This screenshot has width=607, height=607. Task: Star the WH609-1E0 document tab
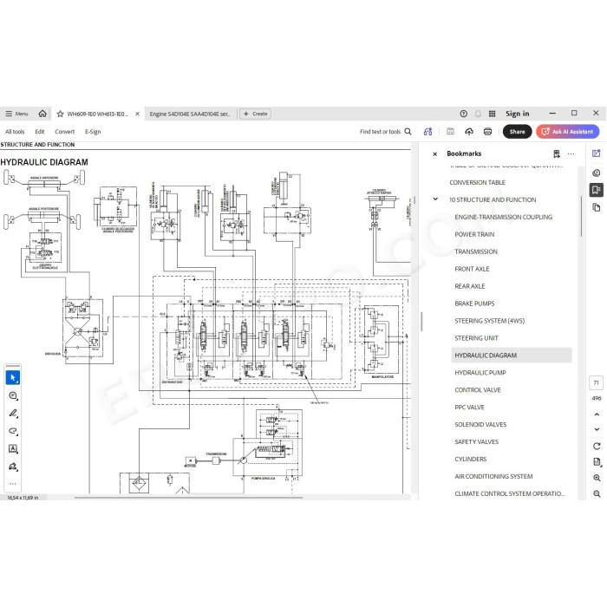60,114
